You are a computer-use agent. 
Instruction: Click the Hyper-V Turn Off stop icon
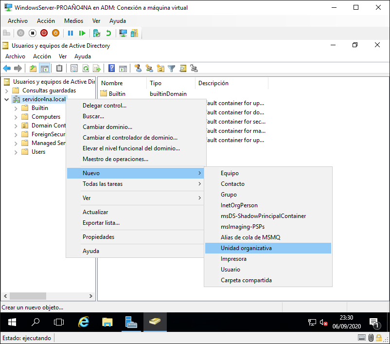click(32, 33)
